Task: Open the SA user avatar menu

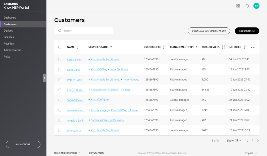Action: coord(256,6)
